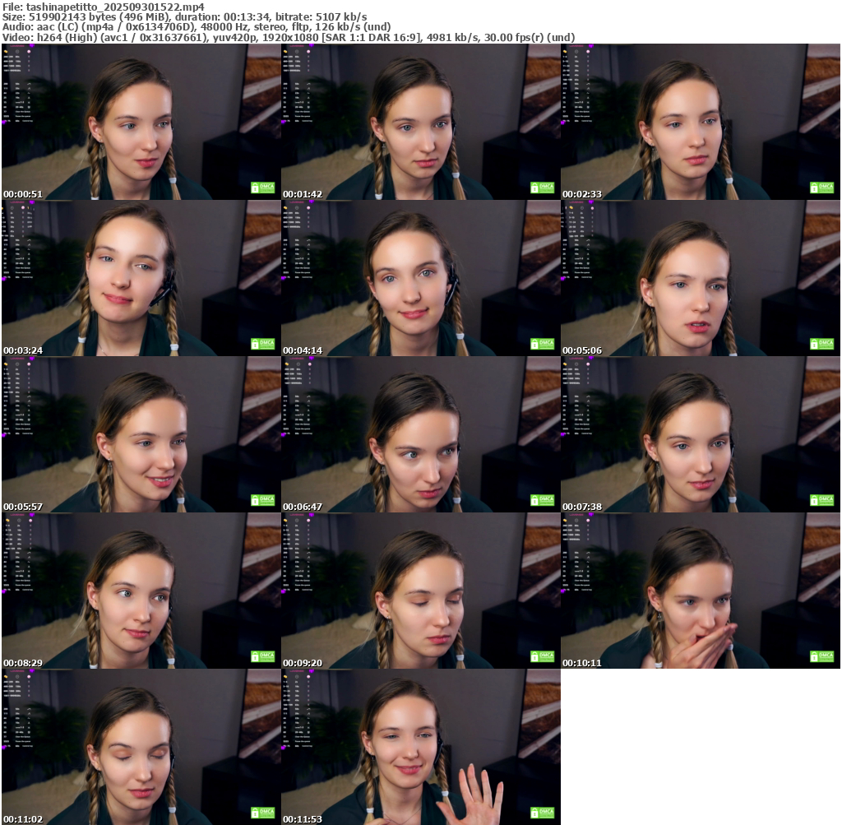Select the thumbnail timestamped 00:02:33
The width and height of the screenshot is (842, 825).
point(701,122)
